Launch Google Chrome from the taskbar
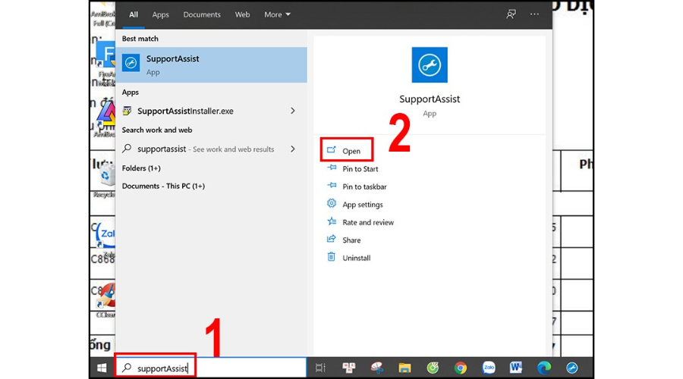The height and width of the screenshot is (379, 683). (x=461, y=368)
